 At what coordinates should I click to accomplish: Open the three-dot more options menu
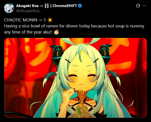point(144,6)
